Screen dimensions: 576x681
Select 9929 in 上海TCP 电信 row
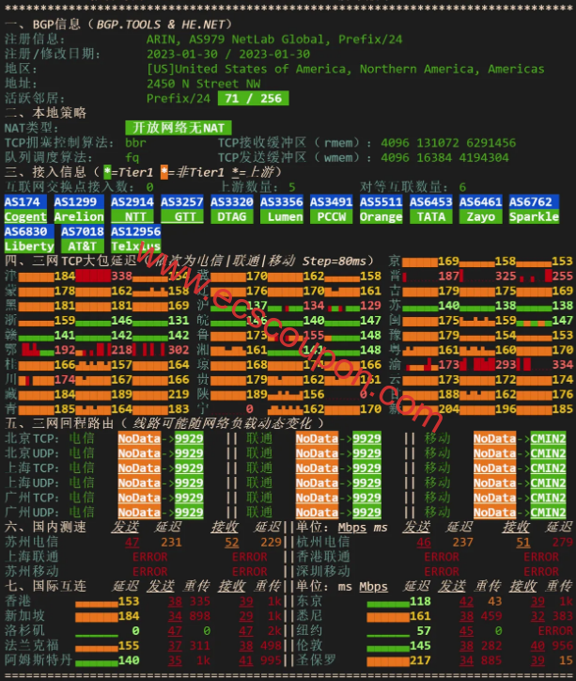coord(189,467)
